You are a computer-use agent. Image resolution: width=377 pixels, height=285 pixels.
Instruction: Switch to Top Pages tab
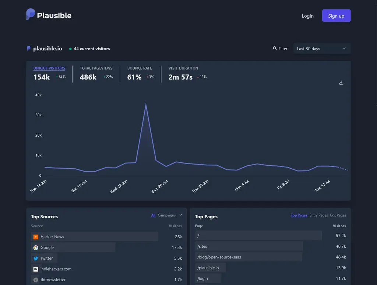[299, 215]
